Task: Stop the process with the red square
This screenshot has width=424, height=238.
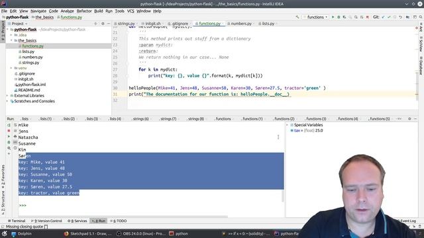Action: point(367,17)
